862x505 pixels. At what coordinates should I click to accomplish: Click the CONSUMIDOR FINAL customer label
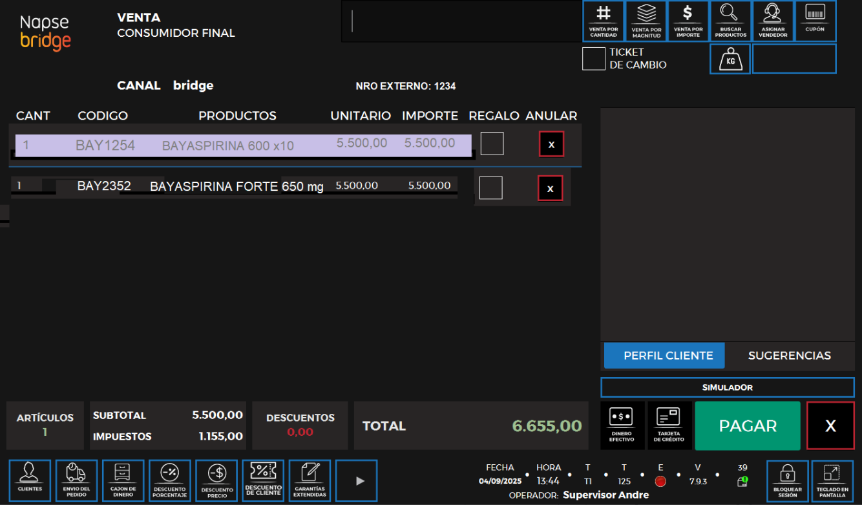(176, 33)
